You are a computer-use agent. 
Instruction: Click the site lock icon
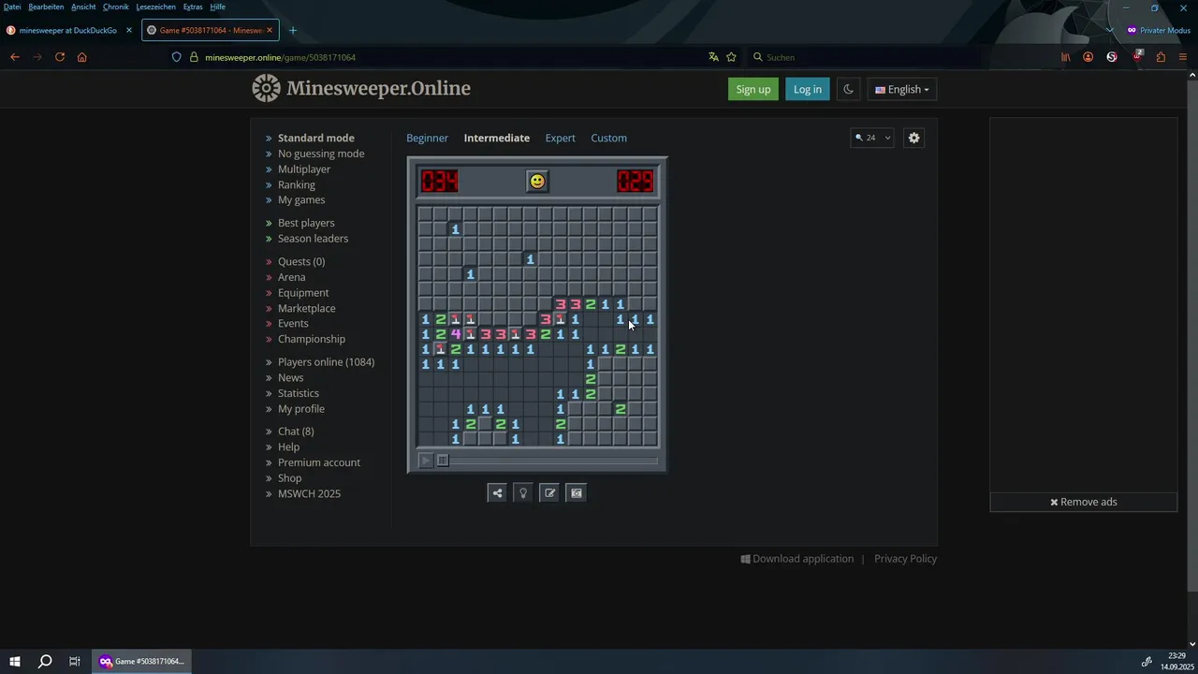pos(194,57)
